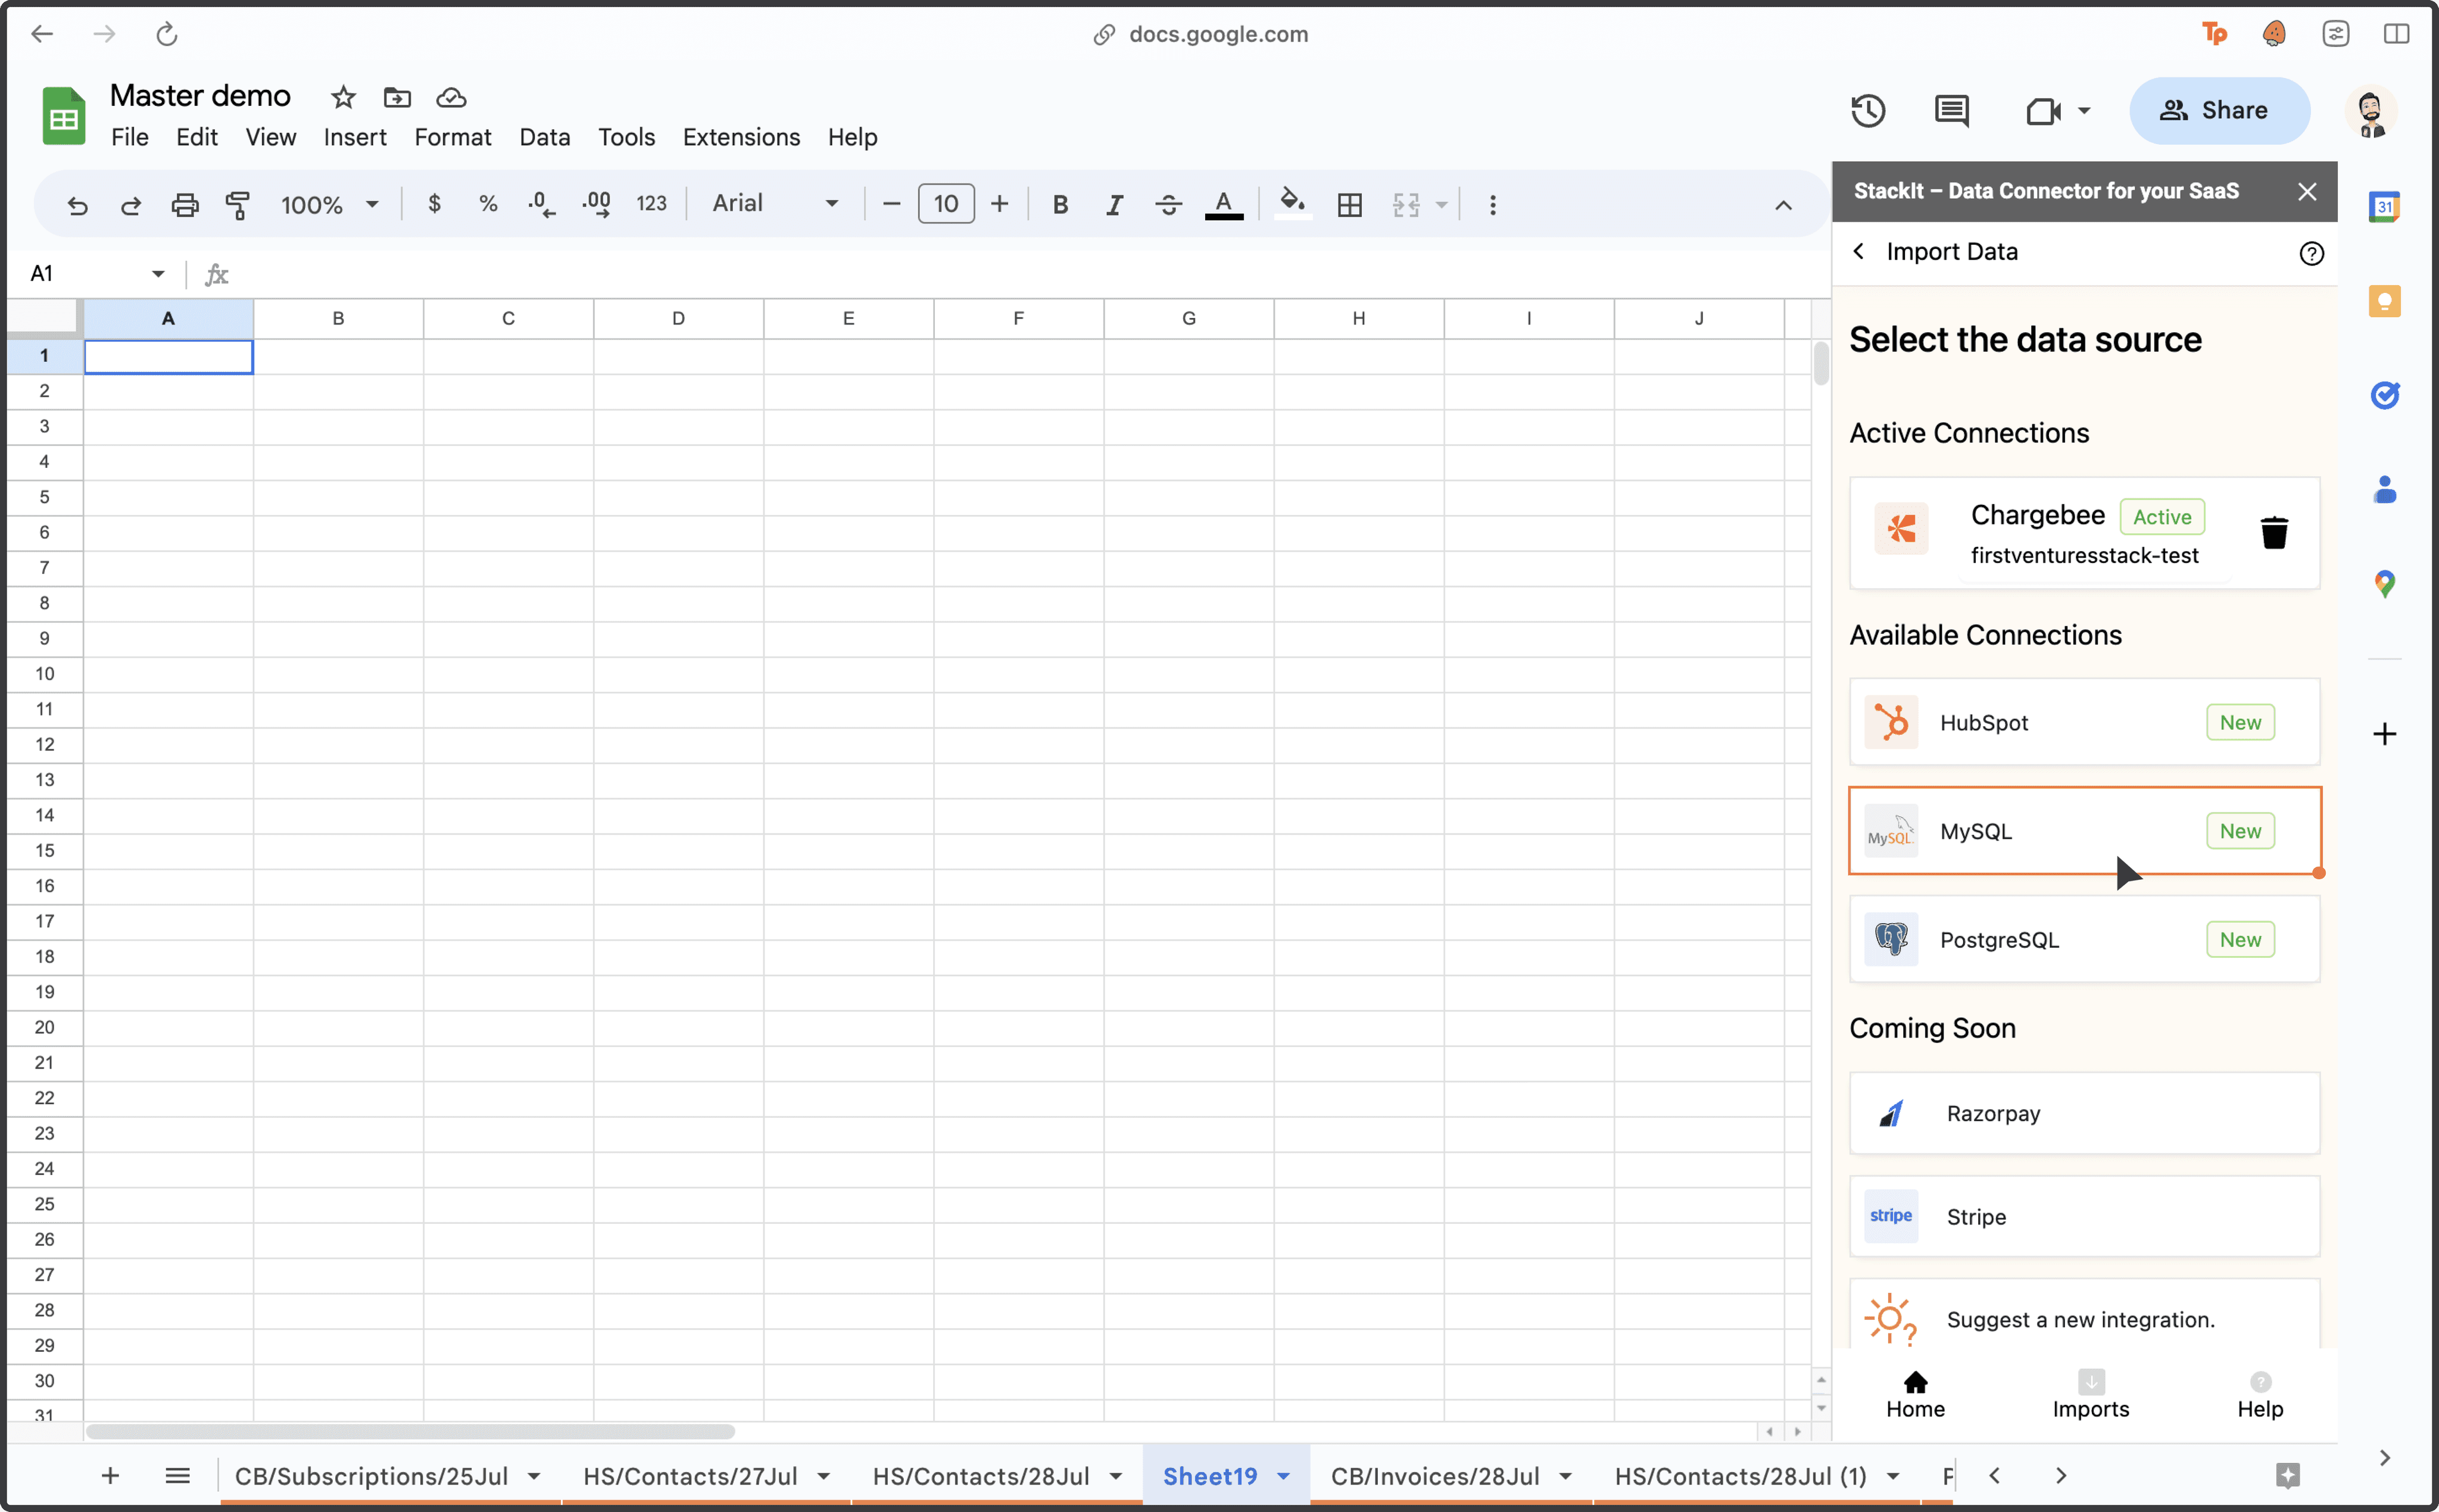2439x1512 pixels.
Task: Switch to CB/Invoices/28Jul sheet tab
Action: (x=1434, y=1476)
